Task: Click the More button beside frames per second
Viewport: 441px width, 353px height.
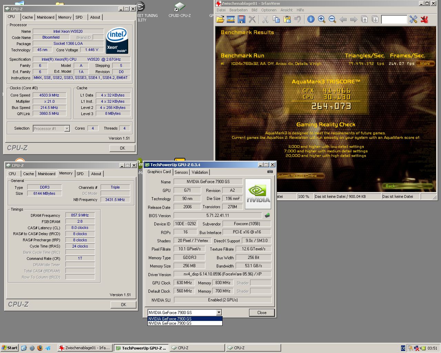Action: (425, 63)
